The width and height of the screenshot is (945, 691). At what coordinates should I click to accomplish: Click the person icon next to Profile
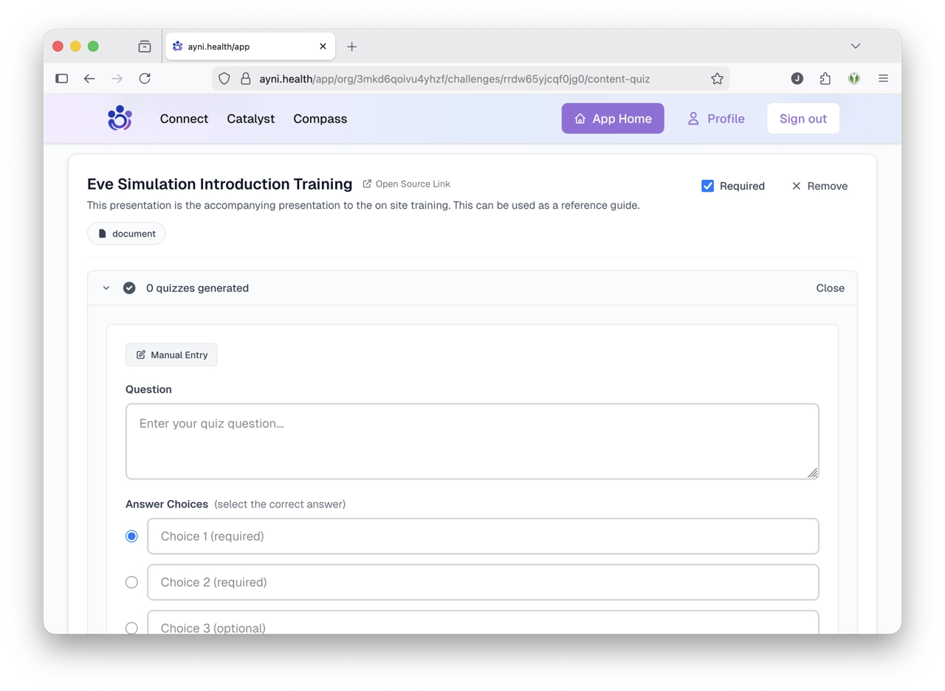click(693, 118)
